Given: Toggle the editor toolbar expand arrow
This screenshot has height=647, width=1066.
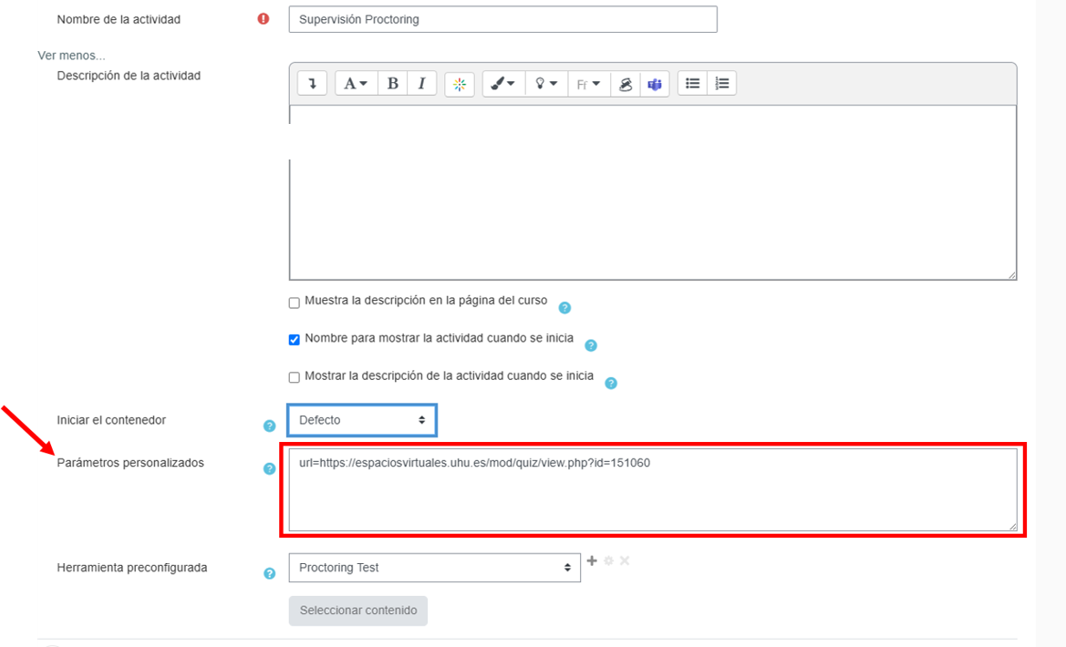Looking at the screenshot, I should [312, 84].
